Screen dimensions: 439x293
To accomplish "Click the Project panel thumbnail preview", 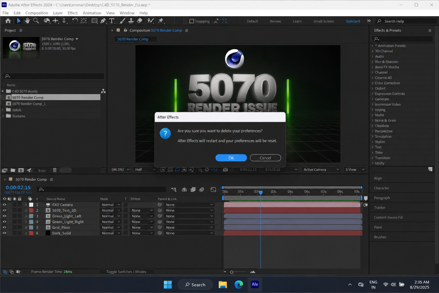I will click(x=21, y=48).
